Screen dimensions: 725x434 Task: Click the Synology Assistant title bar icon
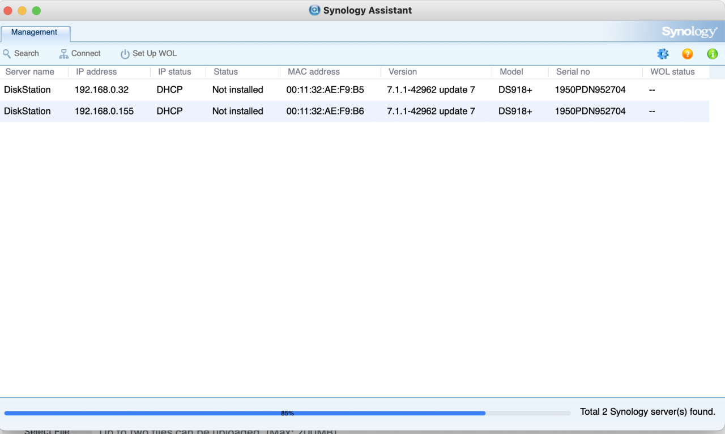click(314, 10)
